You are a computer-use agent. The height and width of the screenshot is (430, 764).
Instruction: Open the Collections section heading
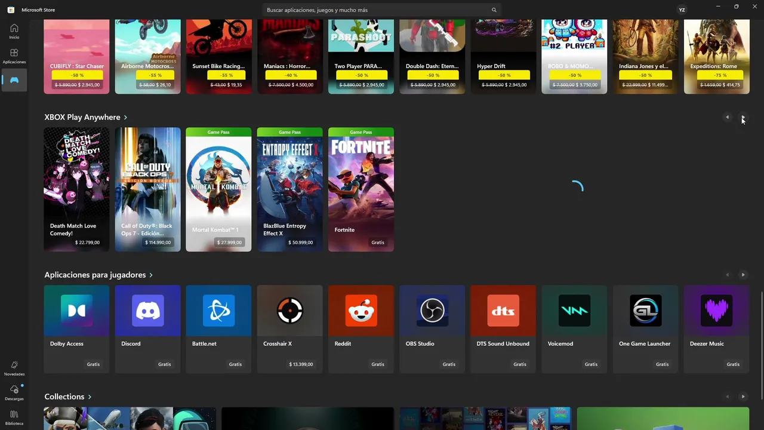[68, 397]
